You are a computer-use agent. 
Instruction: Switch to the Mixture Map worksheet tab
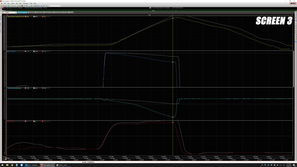(39, 12)
